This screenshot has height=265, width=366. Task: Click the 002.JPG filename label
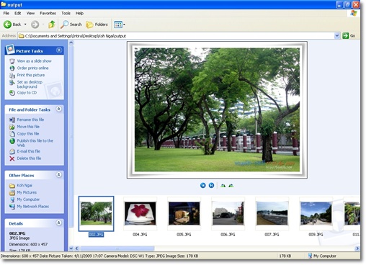pyautogui.click(x=96, y=235)
